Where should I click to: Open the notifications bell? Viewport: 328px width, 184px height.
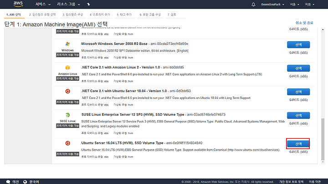point(253,4)
